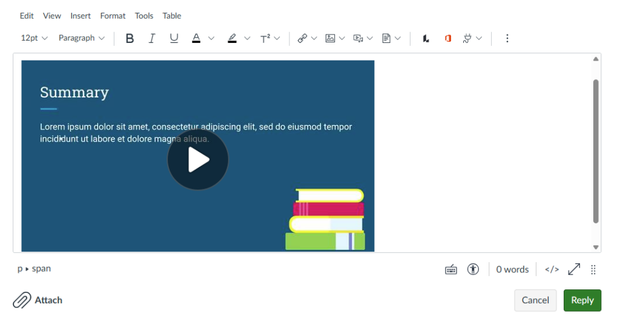Viewport: 620px width, 319px height.
Task: Click the insert image icon
Action: pyautogui.click(x=330, y=38)
